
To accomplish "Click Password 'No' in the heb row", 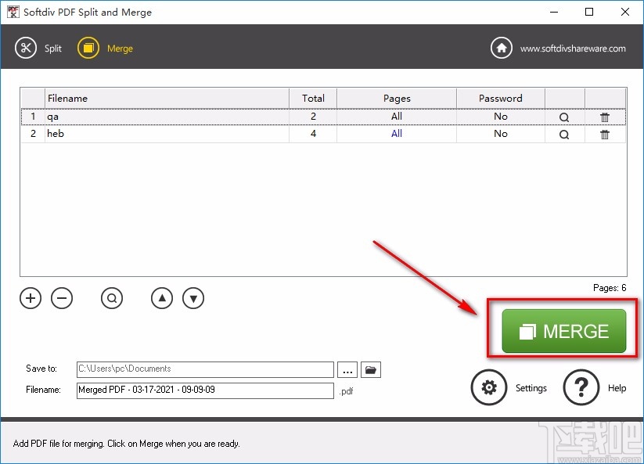I will pos(501,134).
